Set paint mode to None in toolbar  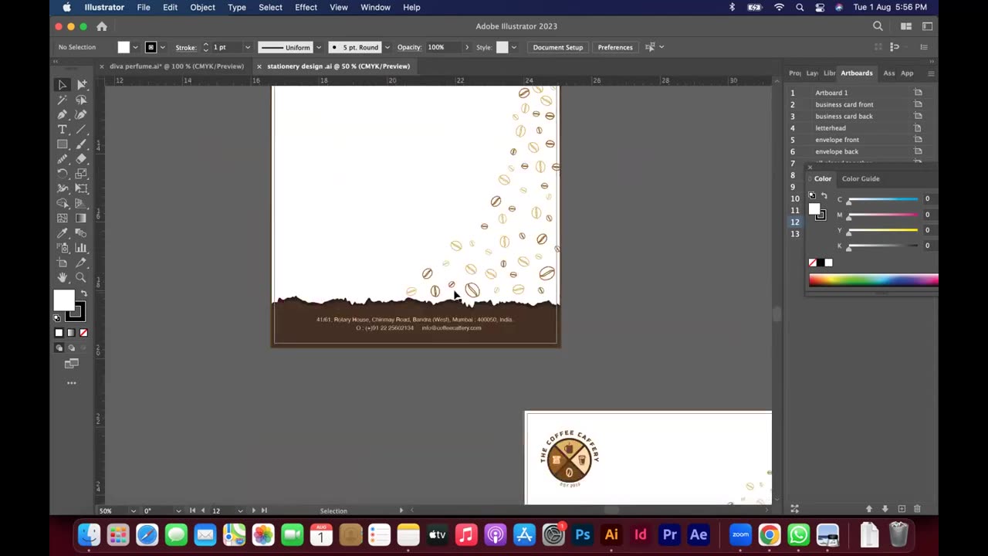coord(83,333)
